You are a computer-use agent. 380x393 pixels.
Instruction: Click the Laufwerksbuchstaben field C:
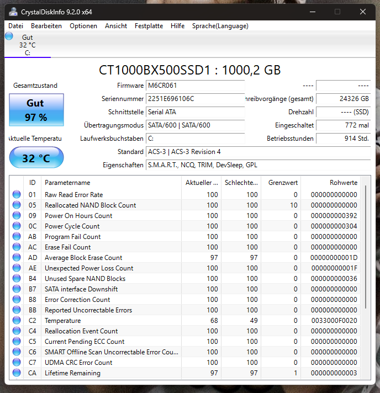[x=195, y=139]
